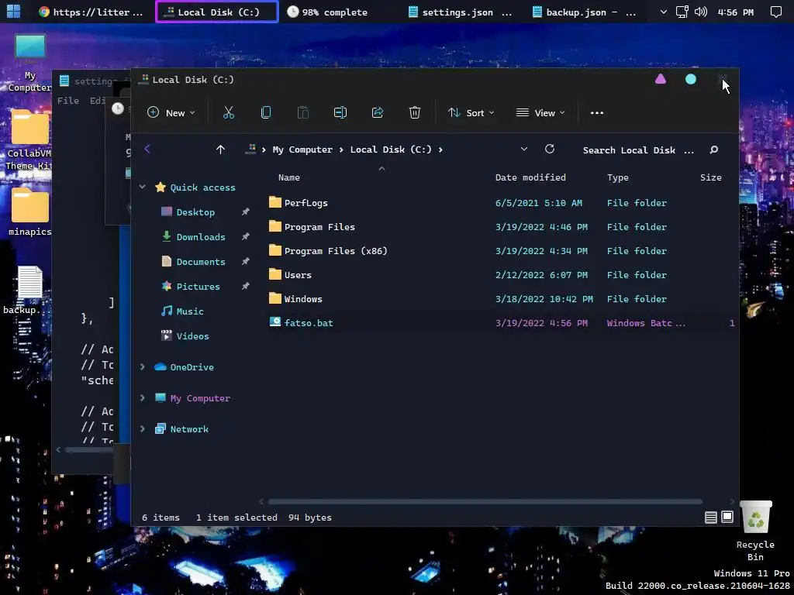Expand the OneDrive tree node
This screenshot has height=595, width=794.
click(x=143, y=366)
